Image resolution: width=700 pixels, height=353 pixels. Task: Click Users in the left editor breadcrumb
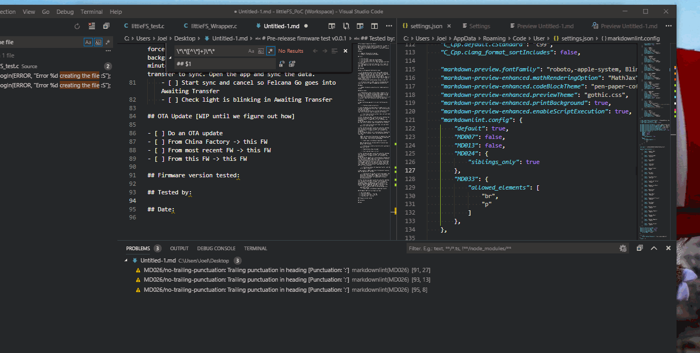[143, 38]
